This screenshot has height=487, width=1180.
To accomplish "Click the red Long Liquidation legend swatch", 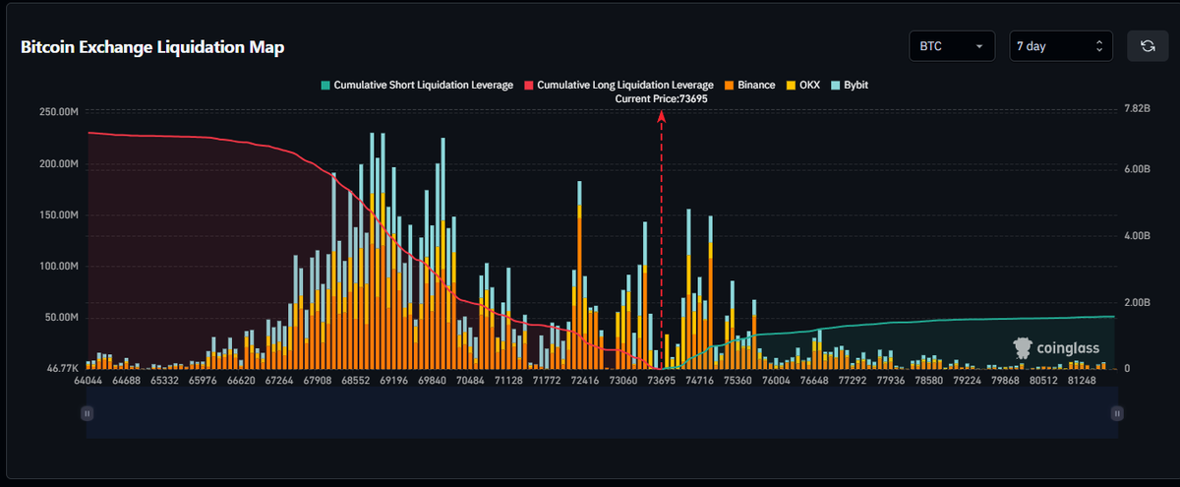I will click(529, 86).
